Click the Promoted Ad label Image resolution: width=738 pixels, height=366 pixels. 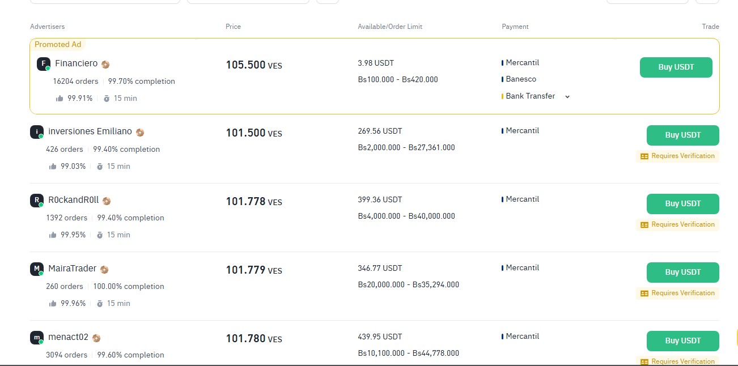58,44
